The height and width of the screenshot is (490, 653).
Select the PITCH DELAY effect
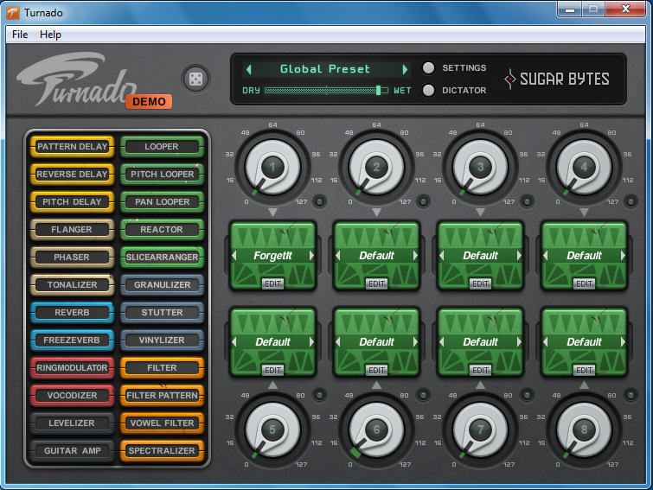(72, 201)
